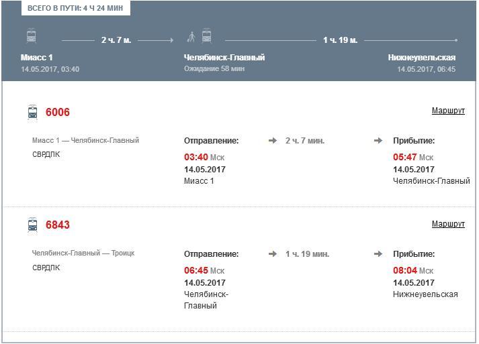This screenshot has height=344, width=479.
Task: Open Маршрут link for train 6006
Action: click(448, 111)
